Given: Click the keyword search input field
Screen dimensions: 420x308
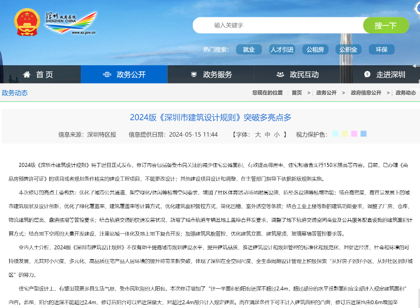Looking at the screenshot, I should [x=278, y=25].
